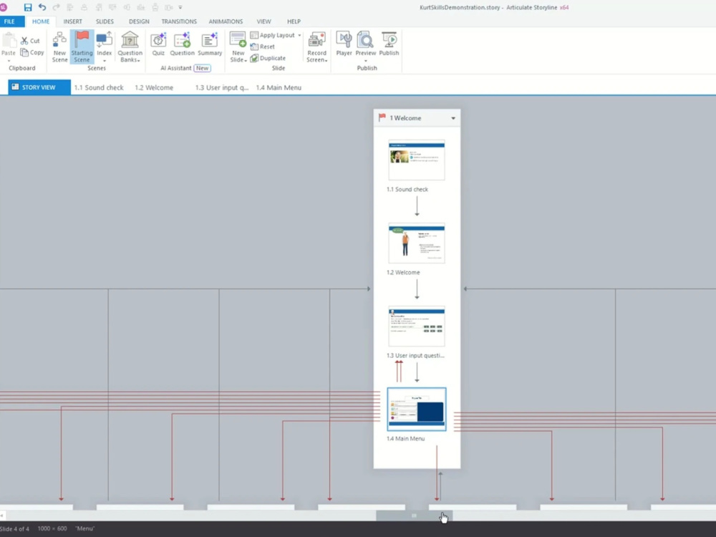
Task: Generate an AI Summary
Action: [210, 44]
